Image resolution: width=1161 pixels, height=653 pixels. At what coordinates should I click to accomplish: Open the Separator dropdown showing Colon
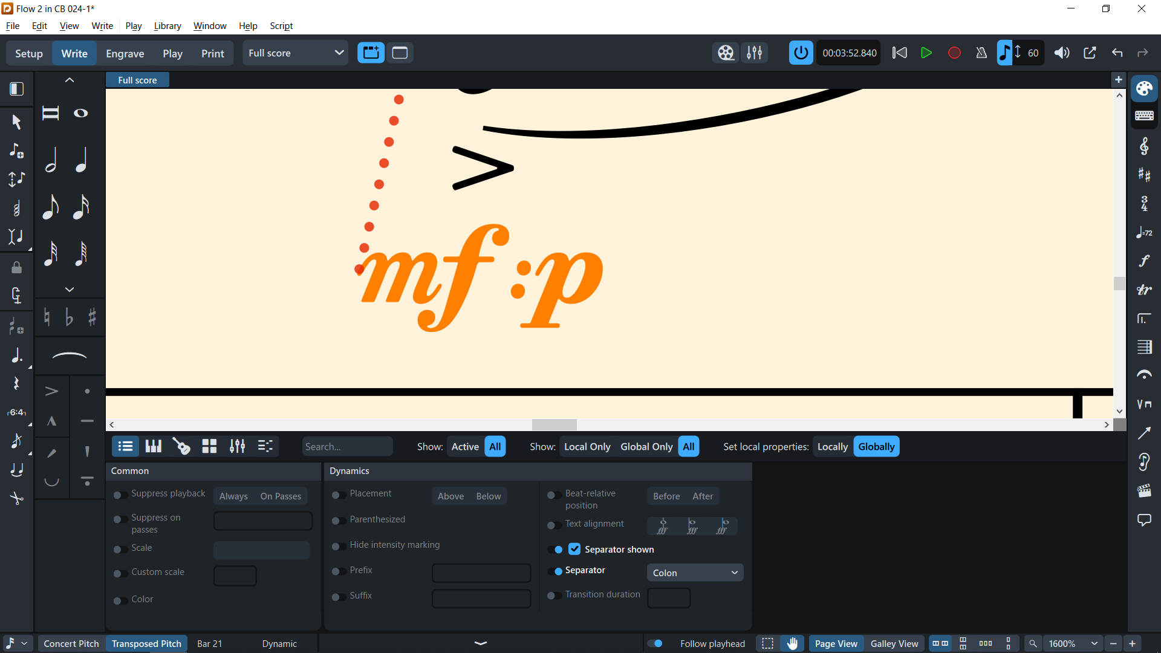pyautogui.click(x=695, y=573)
